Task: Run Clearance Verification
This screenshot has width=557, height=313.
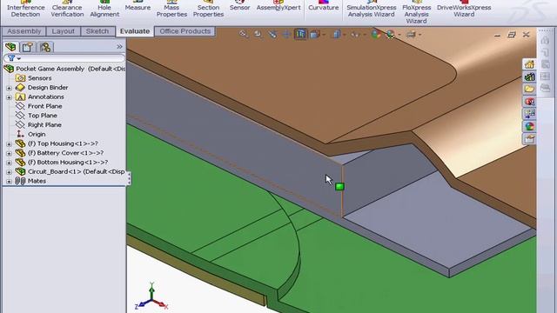Action: click(67, 9)
